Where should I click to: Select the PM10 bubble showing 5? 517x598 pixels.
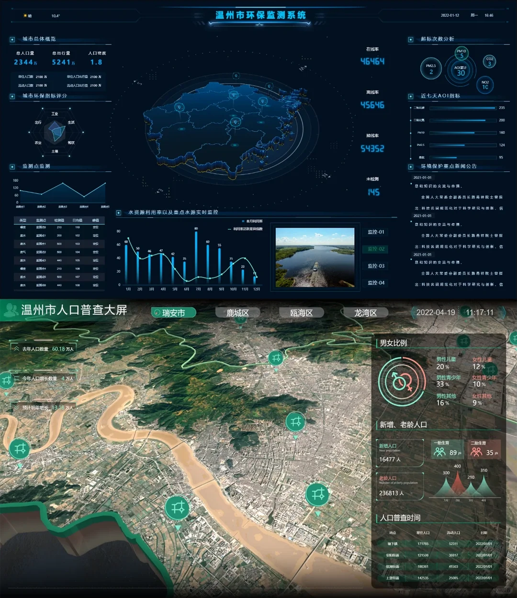click(x=461, y=53)
